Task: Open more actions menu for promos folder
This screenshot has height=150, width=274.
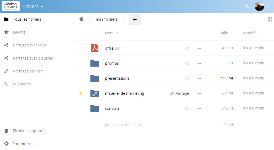Action: [x=199, y=64]
